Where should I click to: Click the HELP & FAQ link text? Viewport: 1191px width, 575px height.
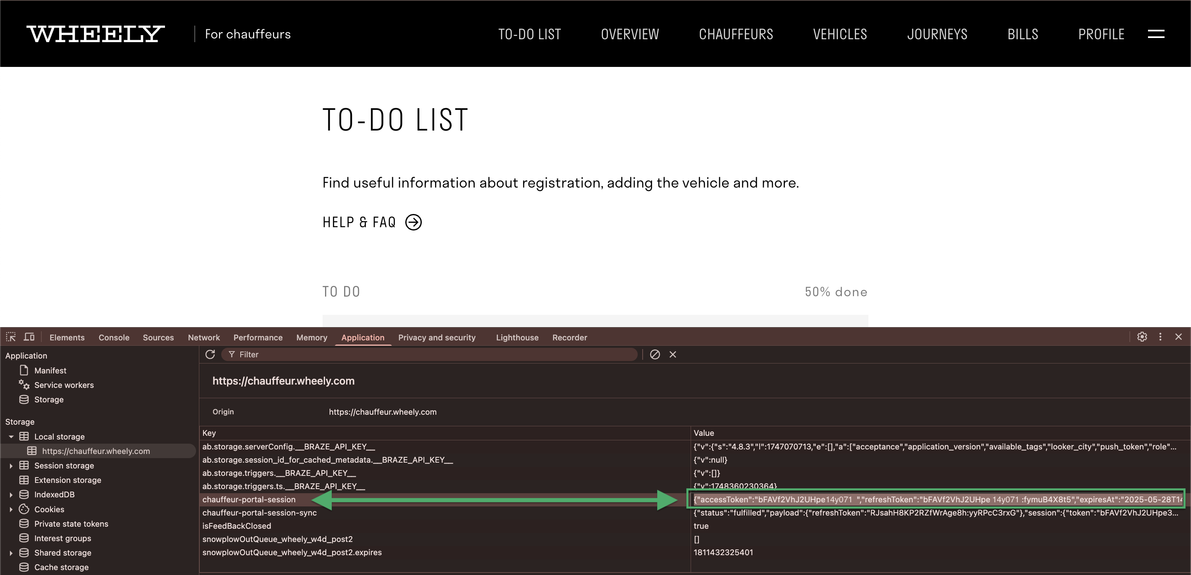pos(359,222)
